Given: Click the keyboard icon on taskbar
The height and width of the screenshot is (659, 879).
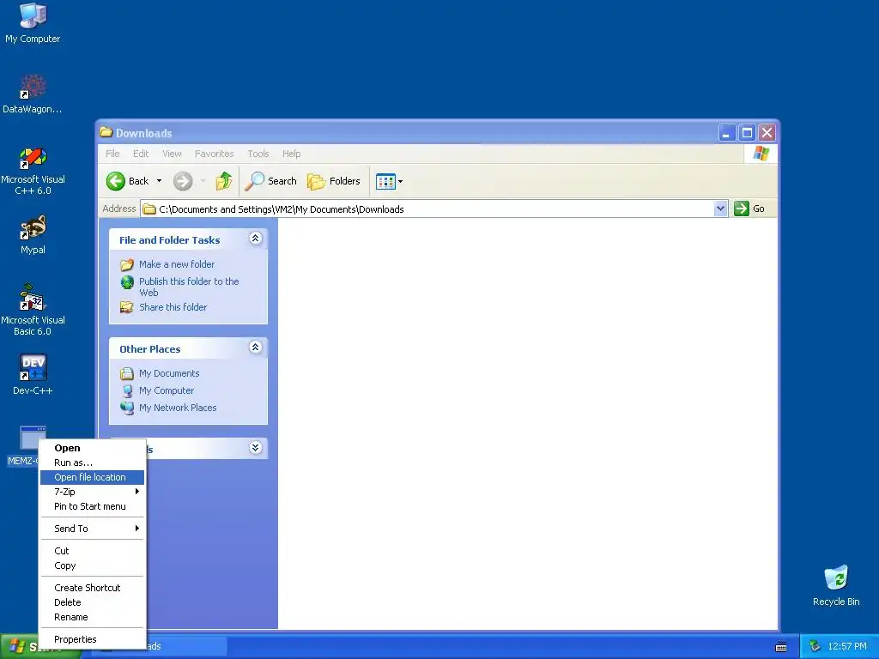Looking at the screenshot, I should point(781,647).
